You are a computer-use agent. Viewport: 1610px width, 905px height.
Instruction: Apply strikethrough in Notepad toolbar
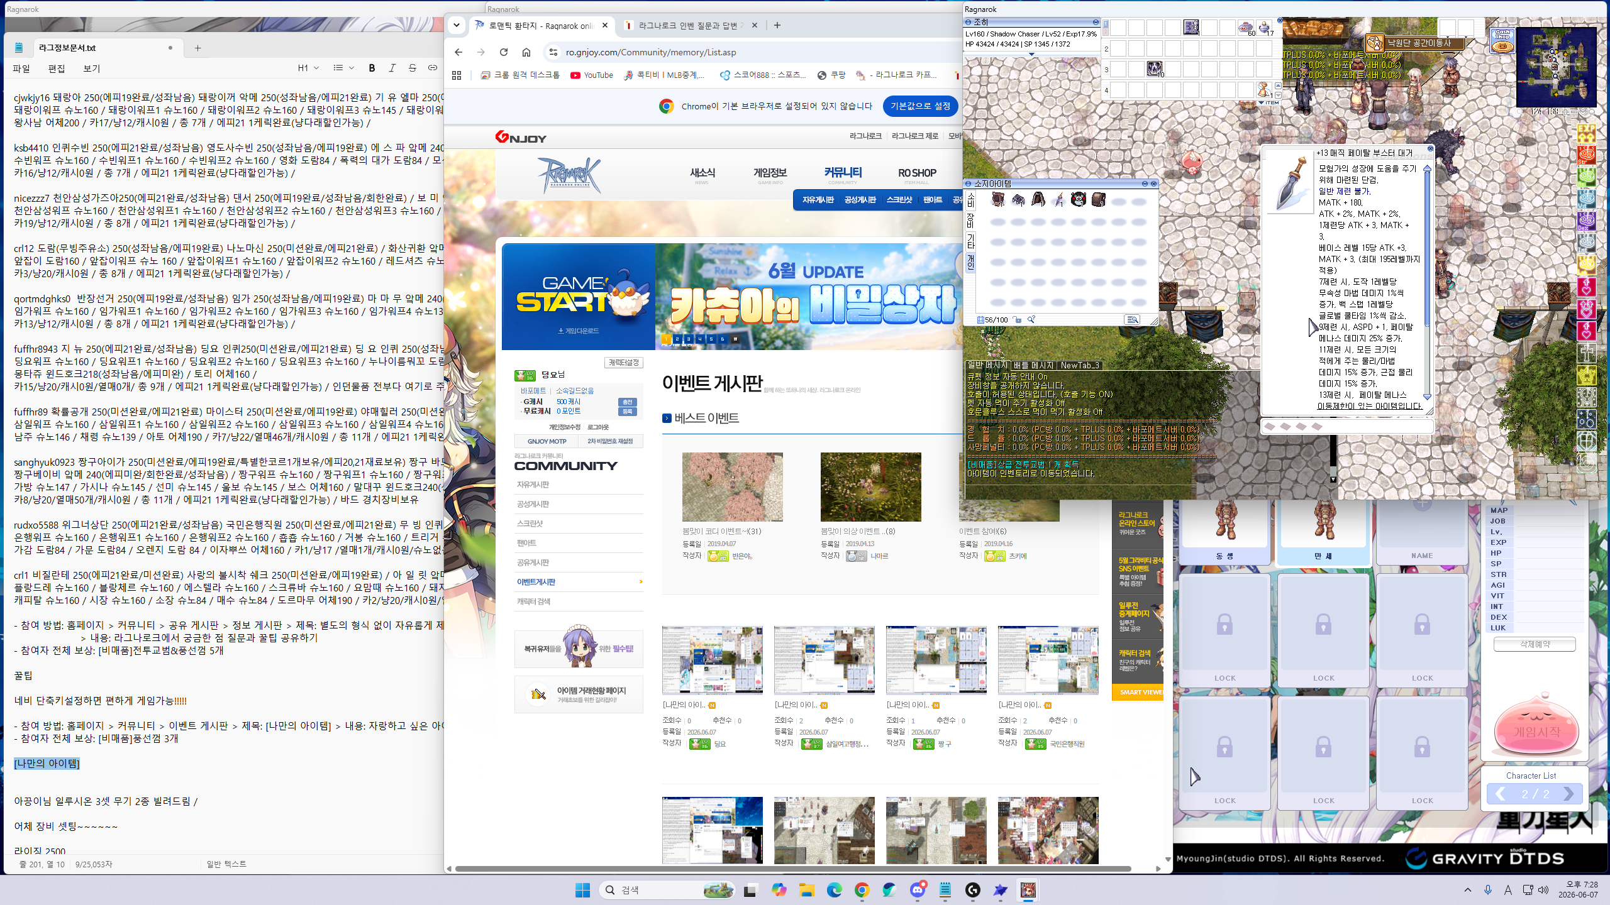pos(412,68)
